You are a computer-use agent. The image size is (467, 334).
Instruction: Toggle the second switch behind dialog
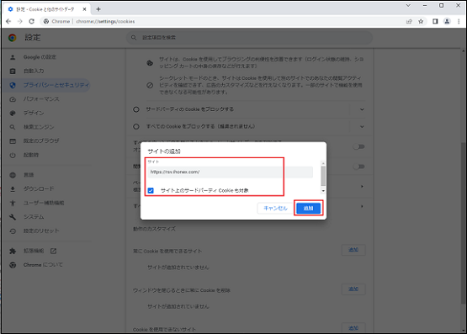pyautogui.click(x=358, y=167)
